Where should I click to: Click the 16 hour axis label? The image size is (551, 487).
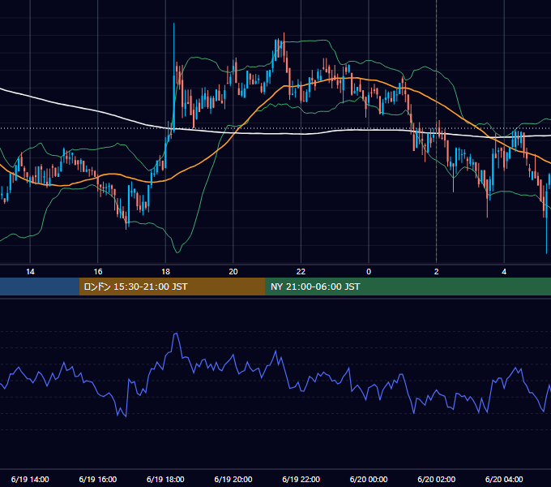pos(98,272)
